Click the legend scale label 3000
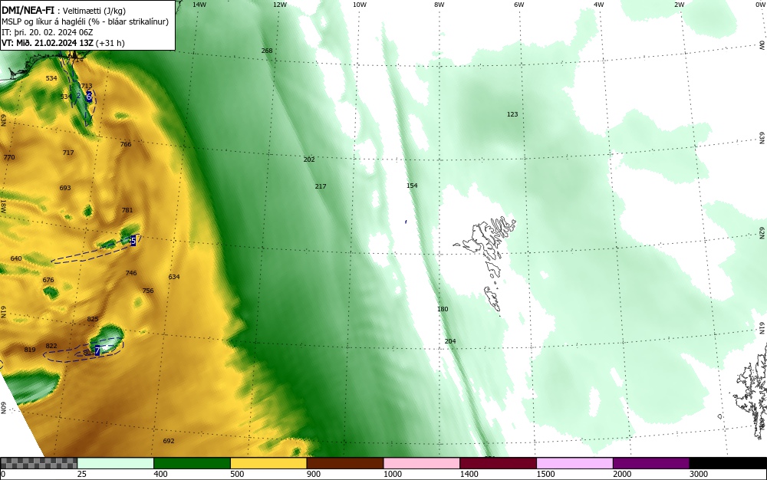The height and width of the screenshot is (480, 767). pyautogui.click(x=699, y=474)
